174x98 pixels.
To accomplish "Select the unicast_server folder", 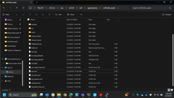I will (72, 40).
